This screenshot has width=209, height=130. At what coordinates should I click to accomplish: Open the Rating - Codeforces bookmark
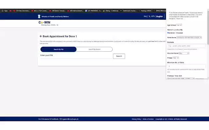[x=111, y=11]
